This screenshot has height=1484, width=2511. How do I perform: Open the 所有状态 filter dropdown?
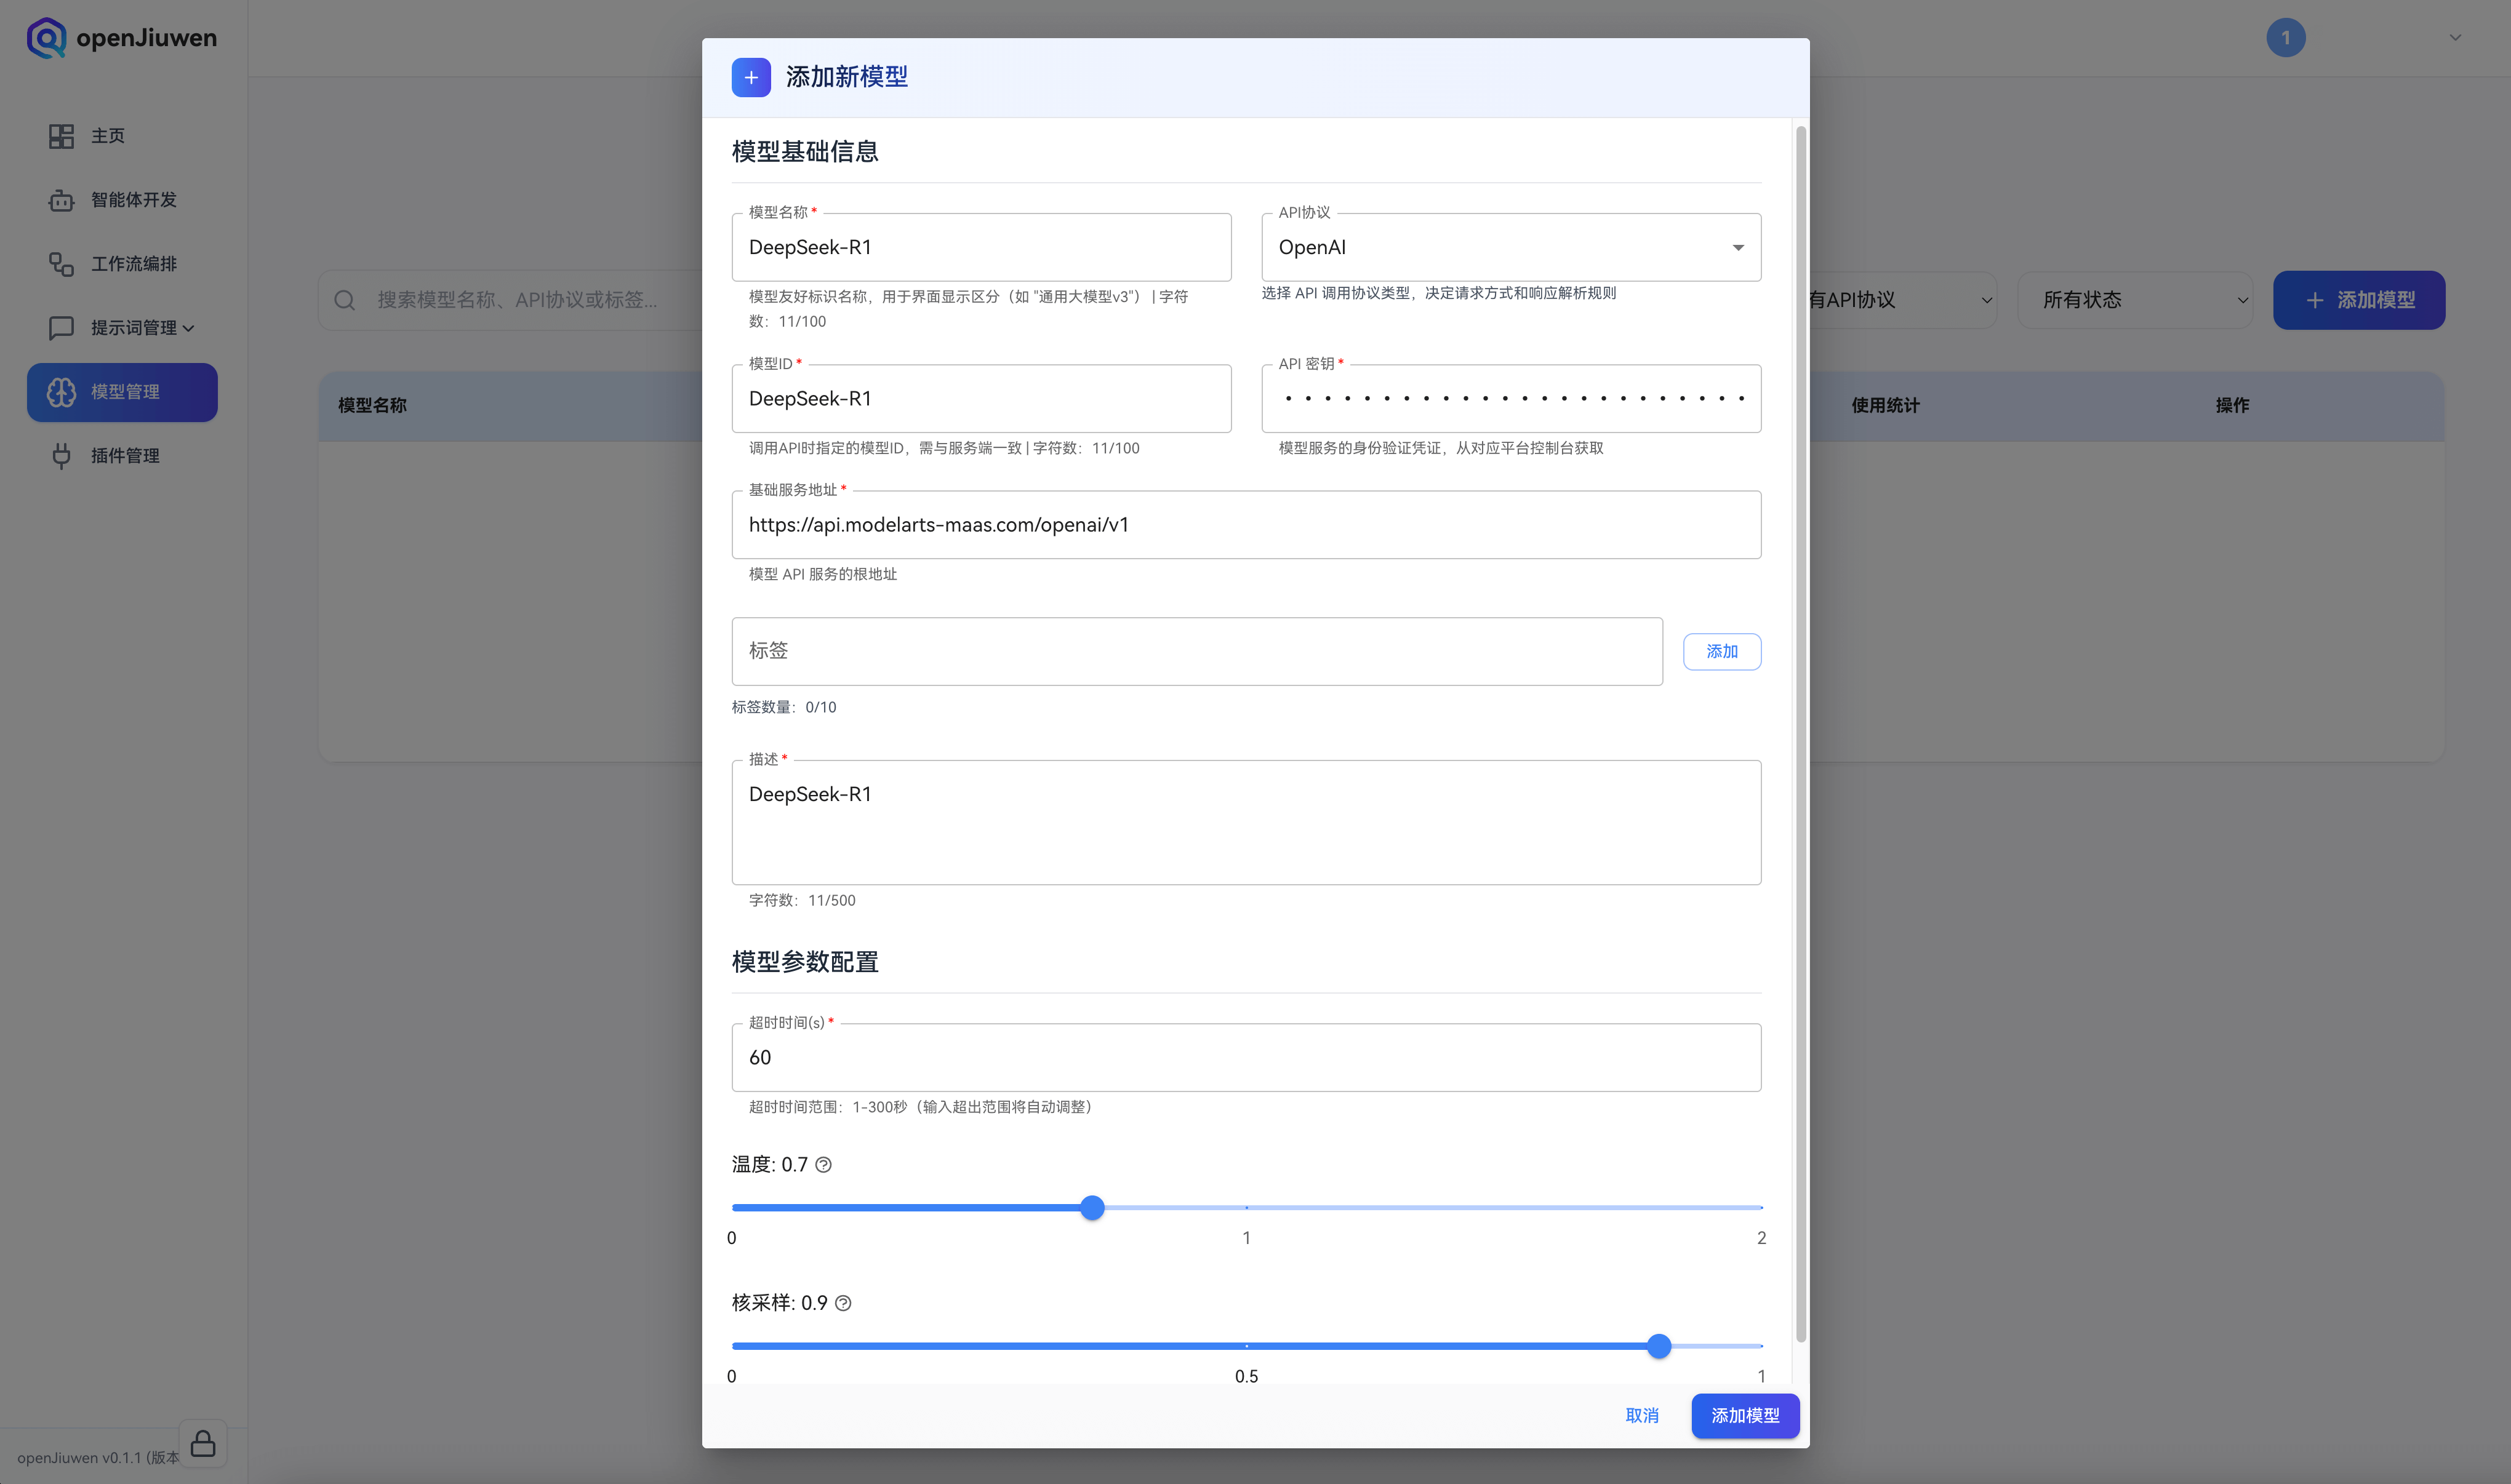[x=2134, y=300]
